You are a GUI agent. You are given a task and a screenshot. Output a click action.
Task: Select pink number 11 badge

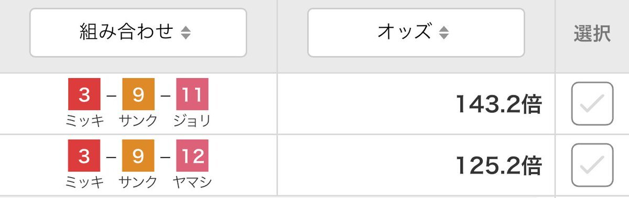(x=192, y=95)
